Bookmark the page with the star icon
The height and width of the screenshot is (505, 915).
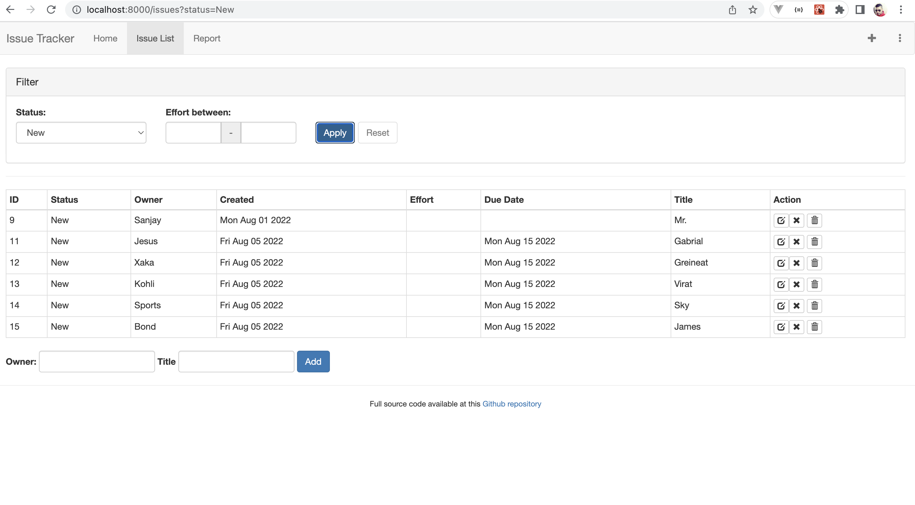753,10
